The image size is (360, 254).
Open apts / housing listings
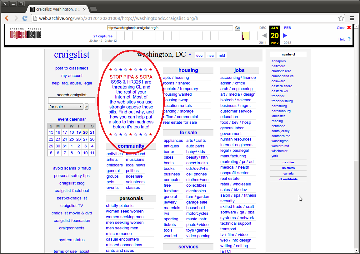[x=176, y=78]
